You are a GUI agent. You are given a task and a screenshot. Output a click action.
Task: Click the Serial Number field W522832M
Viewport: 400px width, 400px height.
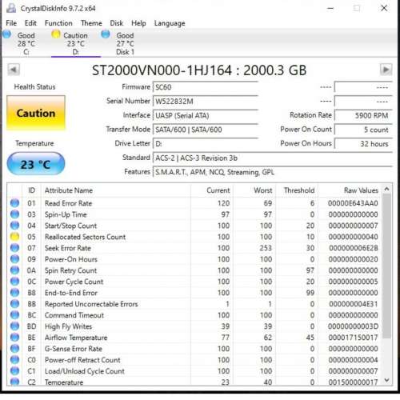[206, 102]
